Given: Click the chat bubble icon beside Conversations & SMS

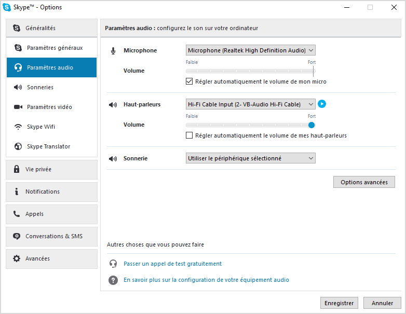Looking at the screenshot, I should coord(17,236).
